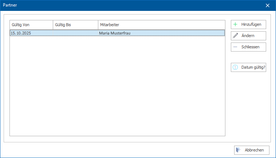Click the info icon beside Datum gültig?
The height and width of the screenshot is (158, 276).
pos(235,67)
